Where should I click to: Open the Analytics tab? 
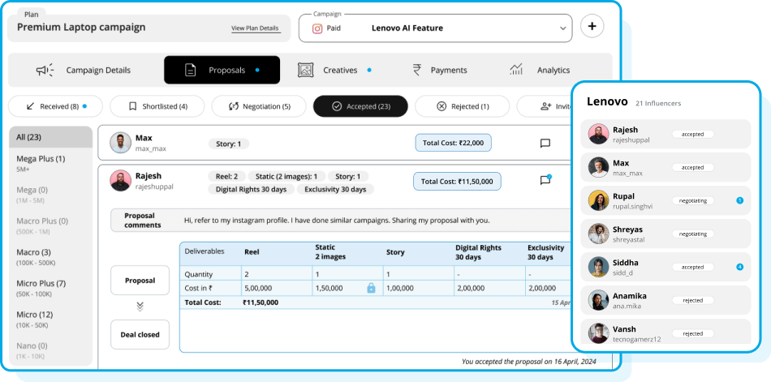(x=540, y=71)
